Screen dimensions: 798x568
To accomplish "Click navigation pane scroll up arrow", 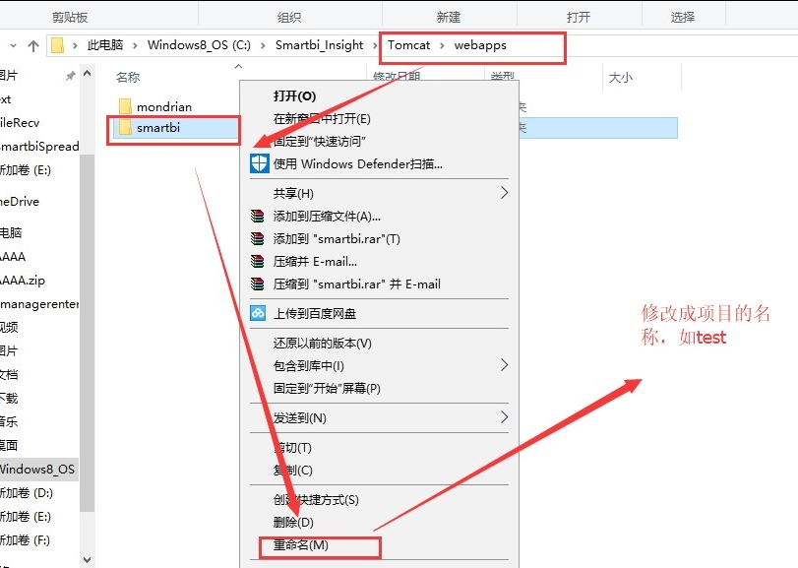I will click(87, 74).
